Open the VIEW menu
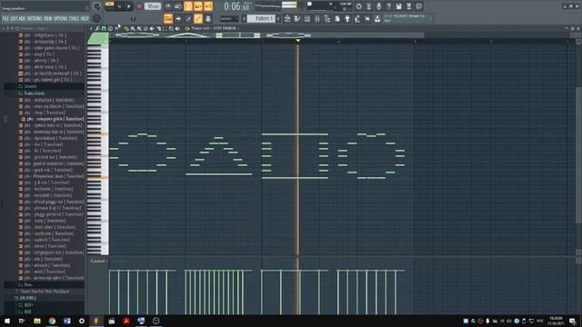The height and width of the screenshot is (327, 582). (47, 18)
